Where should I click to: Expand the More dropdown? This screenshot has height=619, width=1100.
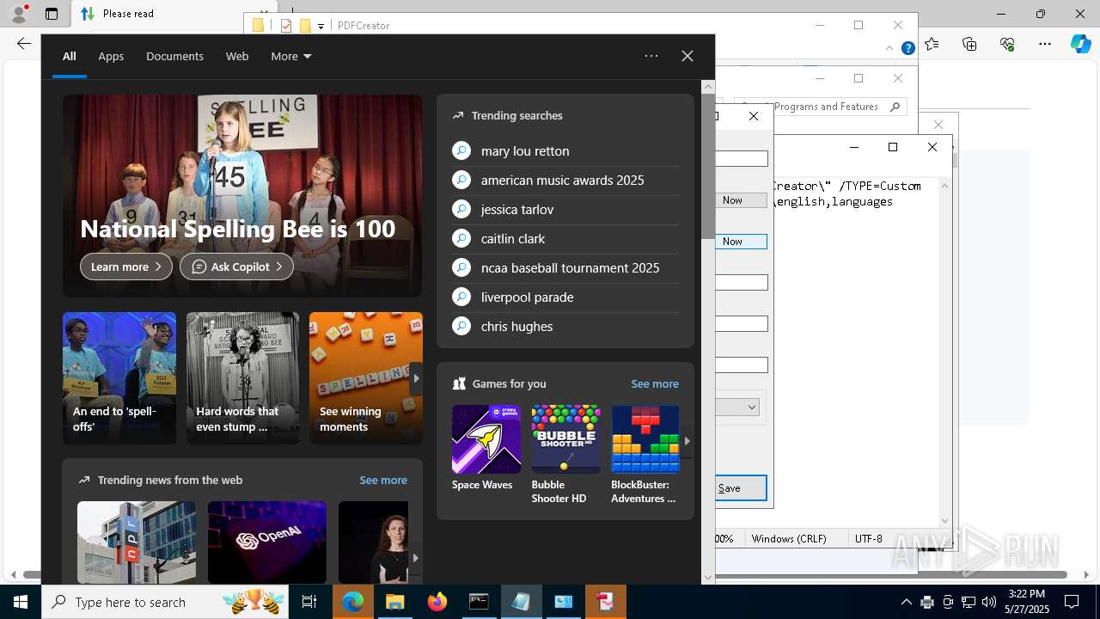click(291, 56)
